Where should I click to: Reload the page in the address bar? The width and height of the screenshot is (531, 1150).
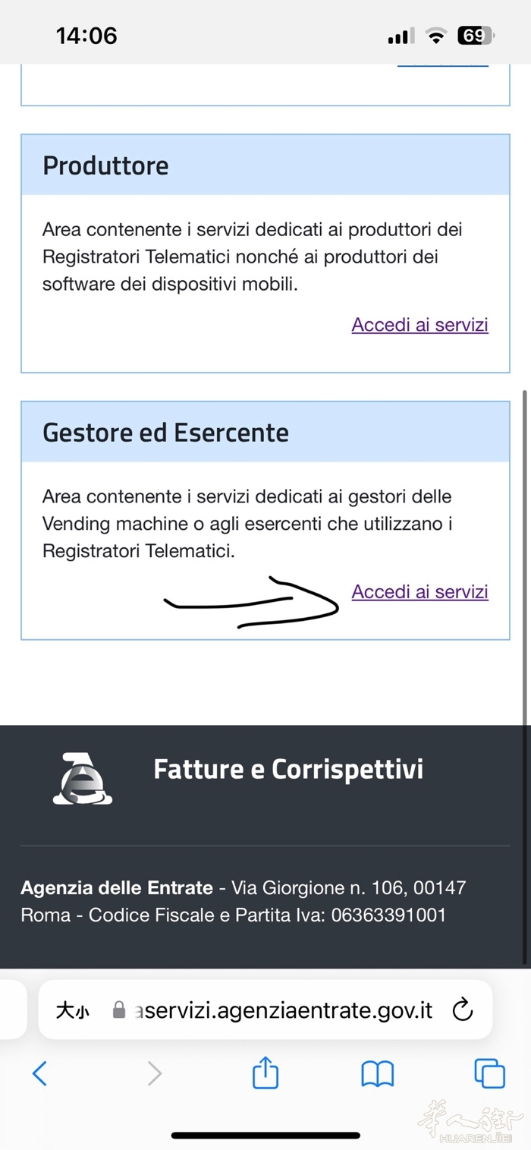coord(462,1010)
